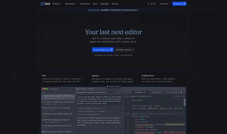Viewport: 227px width, 134px height.
Task: Click 'Available for macOS, Linux, and Windows' text
Action: (113, 55)
